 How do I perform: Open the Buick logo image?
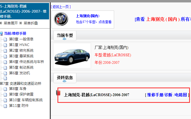coord(61,19)
